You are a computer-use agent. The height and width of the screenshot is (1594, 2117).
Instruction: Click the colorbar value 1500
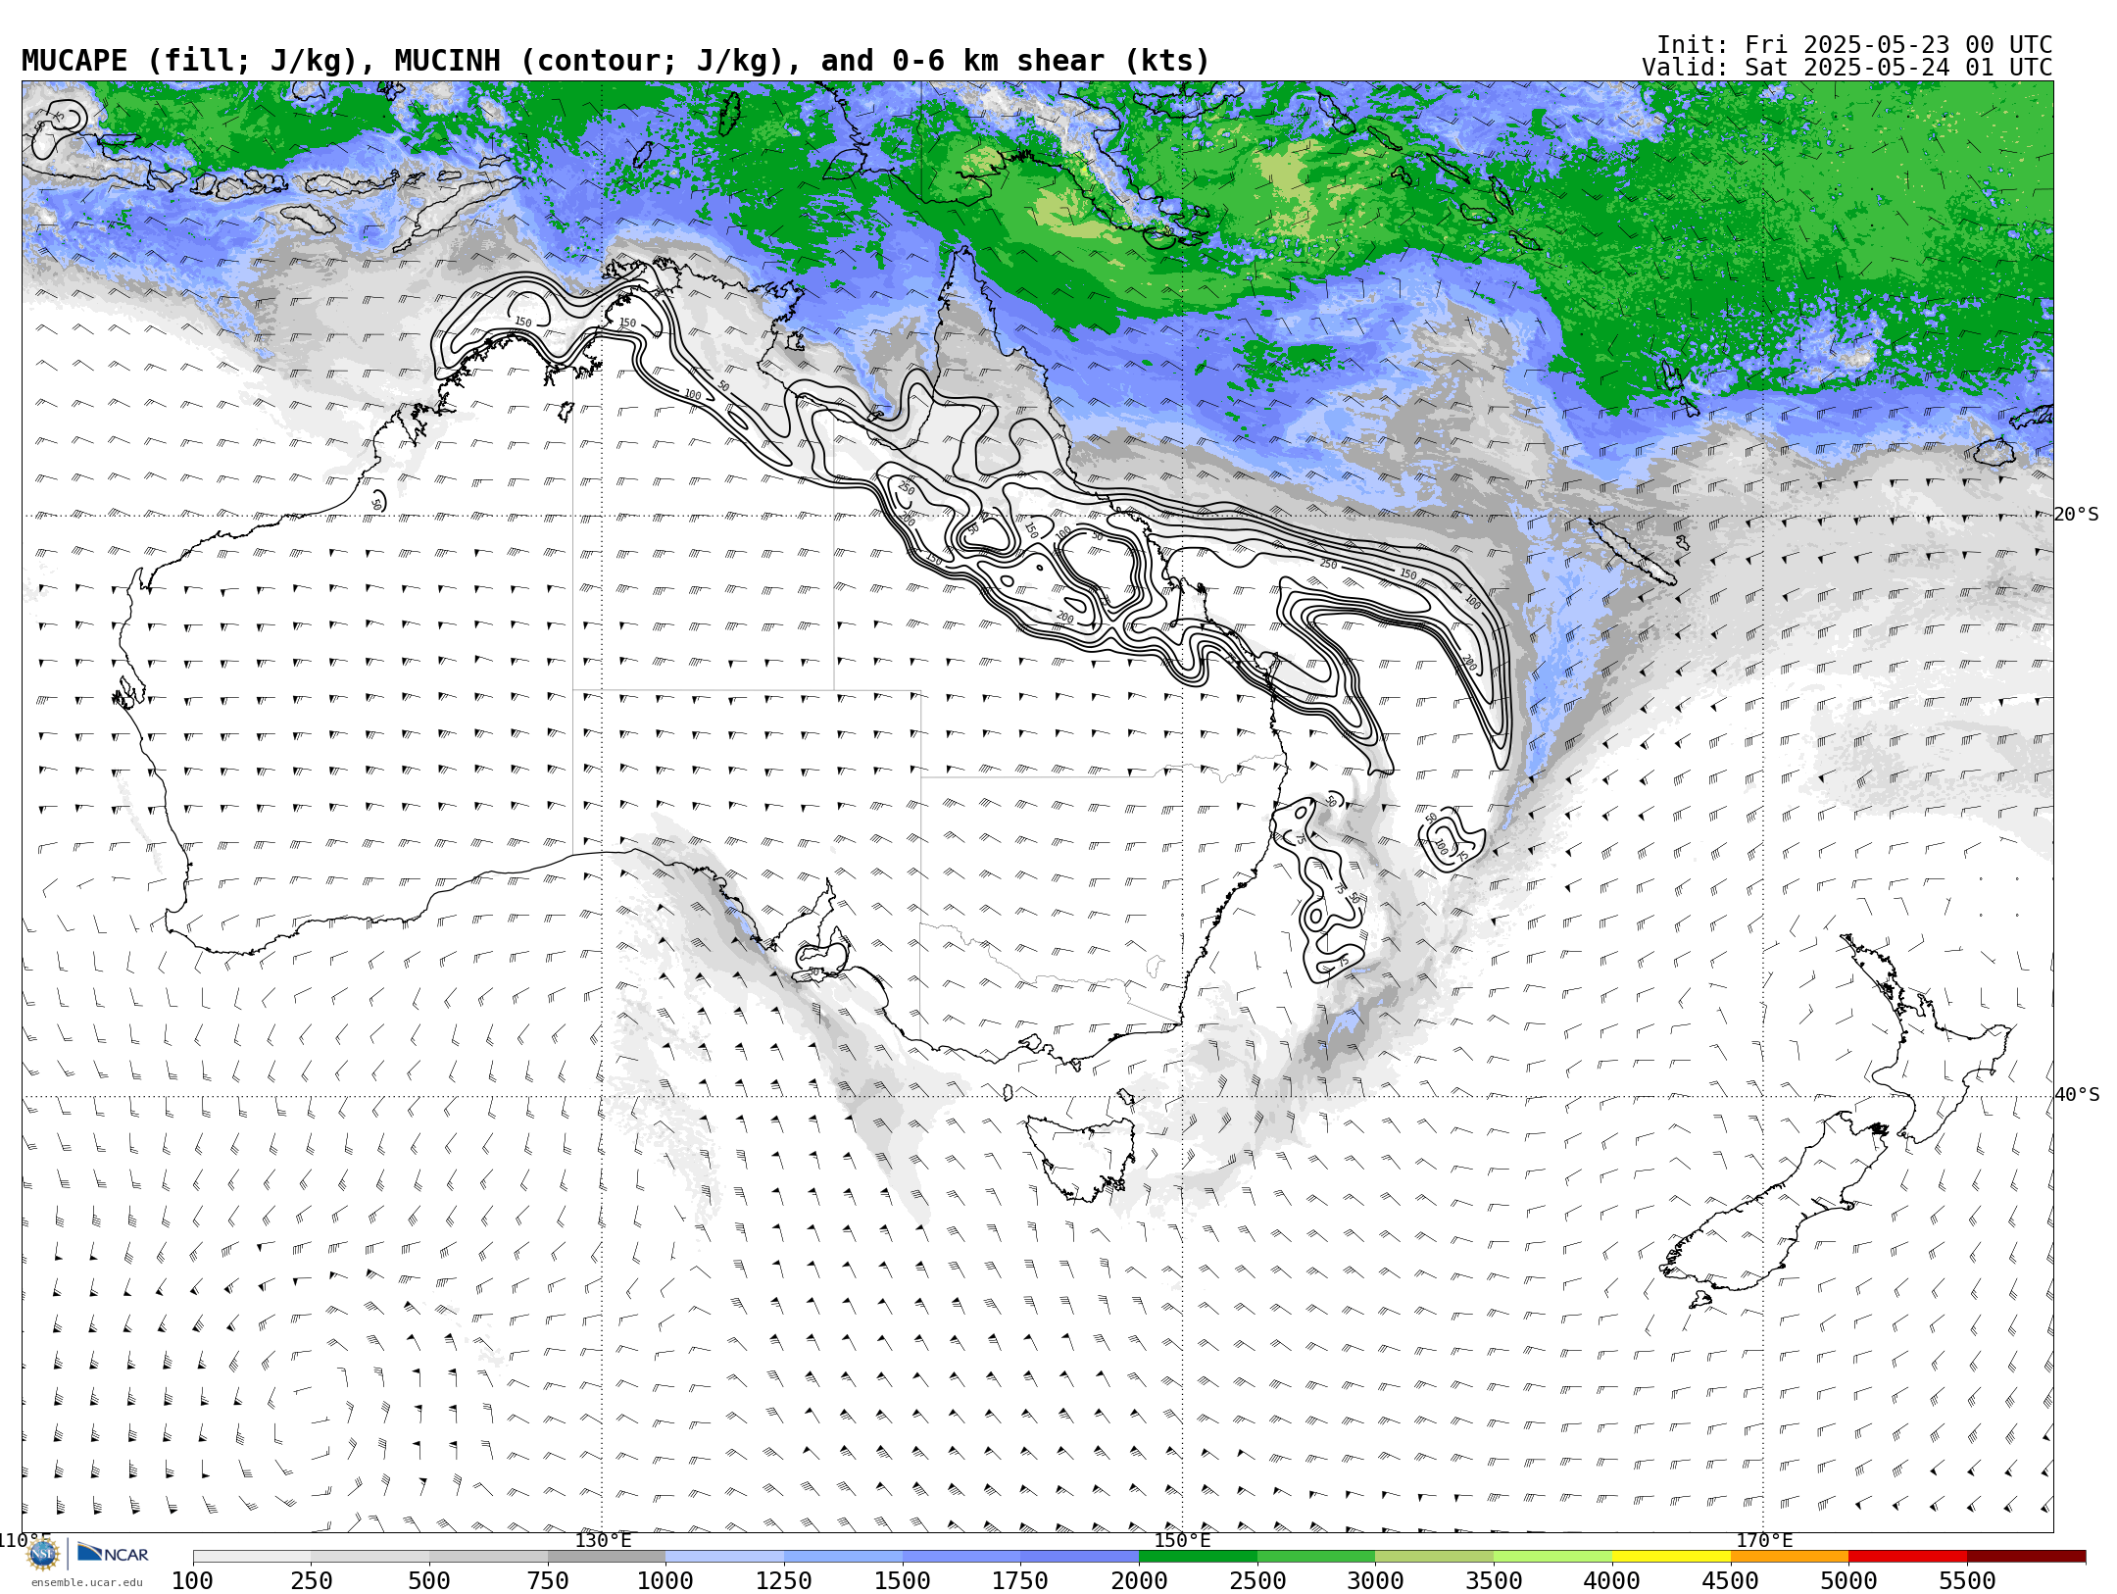(x=903, y=1581)
